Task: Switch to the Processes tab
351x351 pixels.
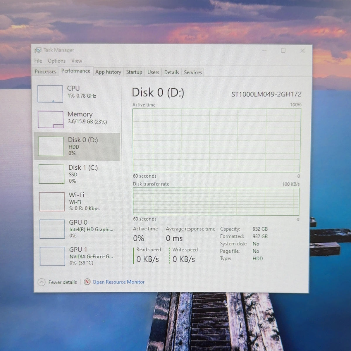Action: pos(45,72)
